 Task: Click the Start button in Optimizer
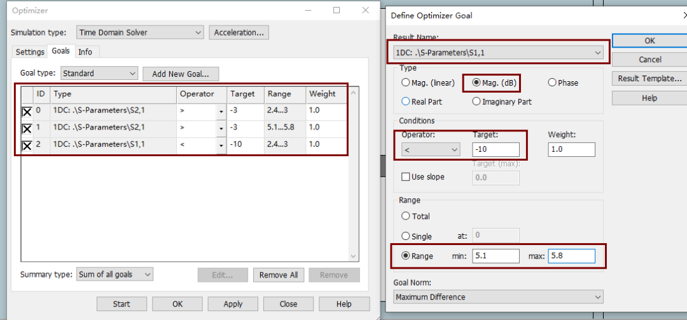121,304
